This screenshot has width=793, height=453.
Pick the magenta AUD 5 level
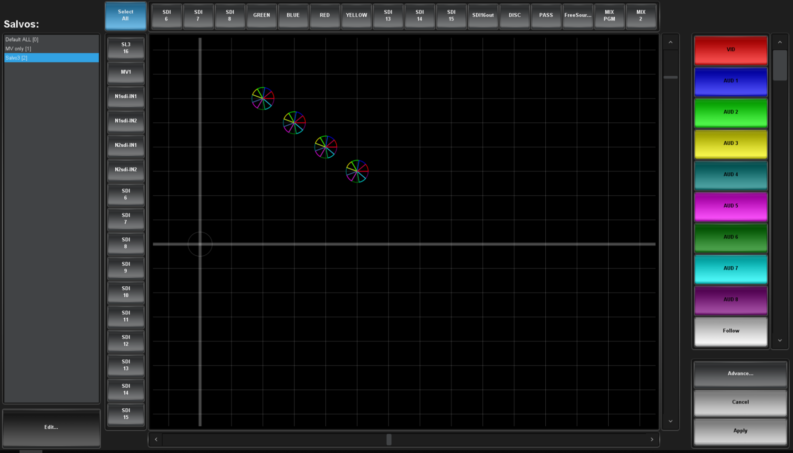click(731, 206)
